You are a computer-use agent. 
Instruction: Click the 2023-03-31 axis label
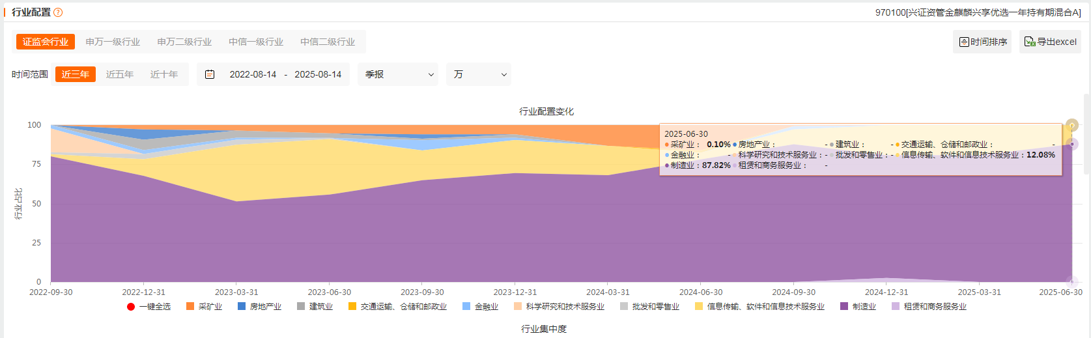[236, 292]
